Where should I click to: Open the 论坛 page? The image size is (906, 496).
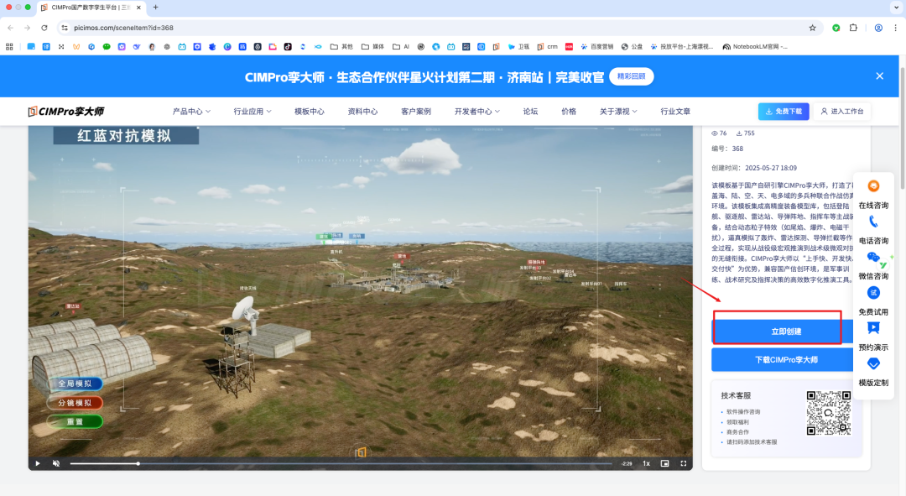pyautogui.click(x=530, y=111)
